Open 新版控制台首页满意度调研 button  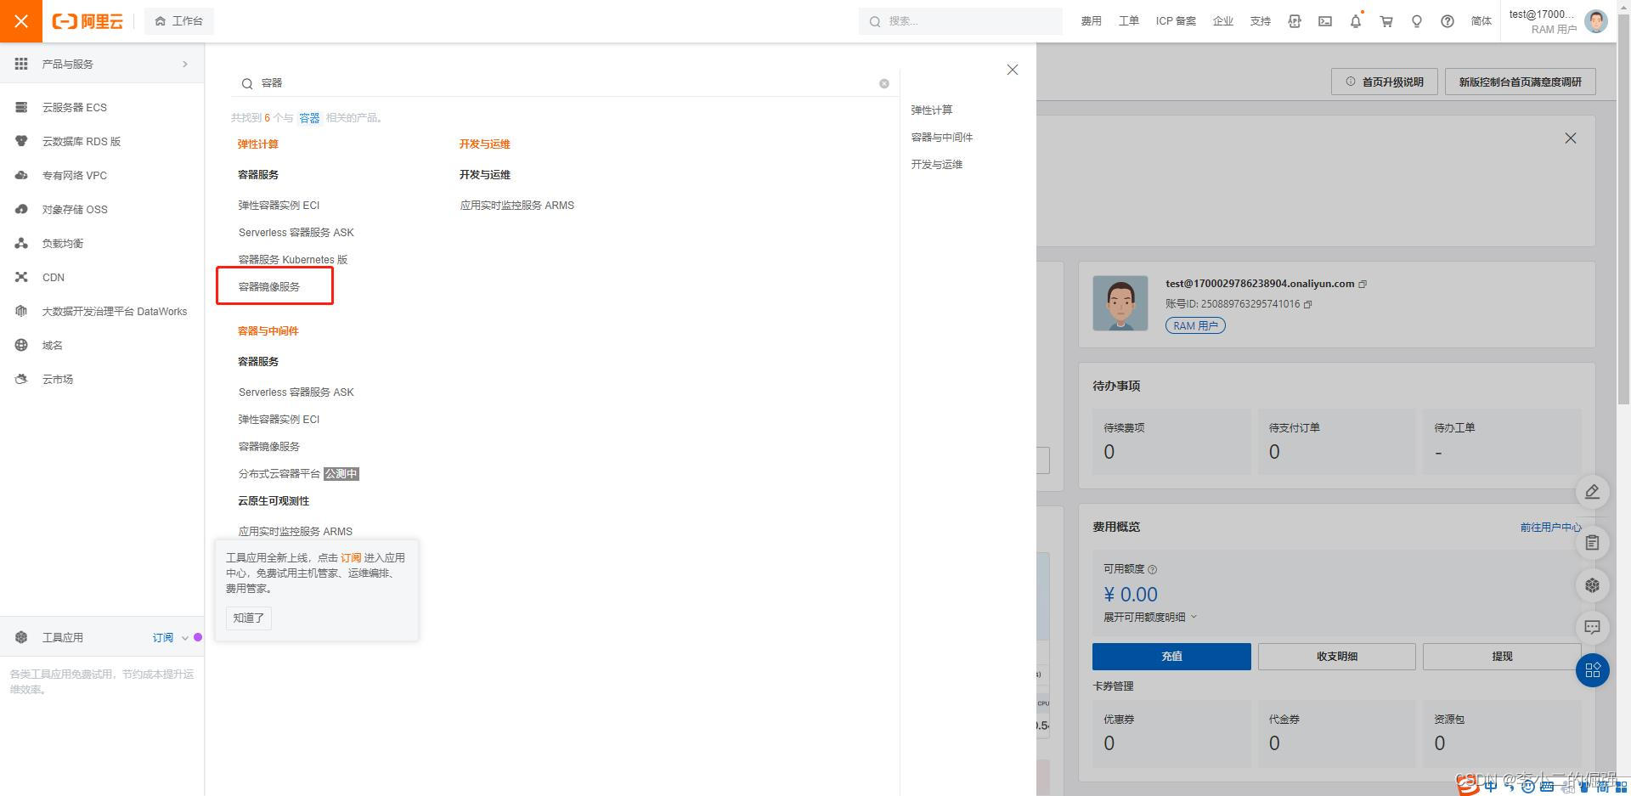coord(1521,82)
